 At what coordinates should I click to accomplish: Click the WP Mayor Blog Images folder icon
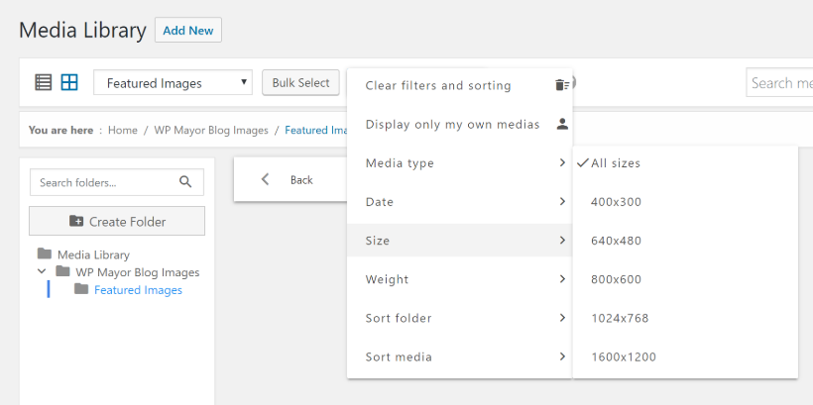click(62, 271)
